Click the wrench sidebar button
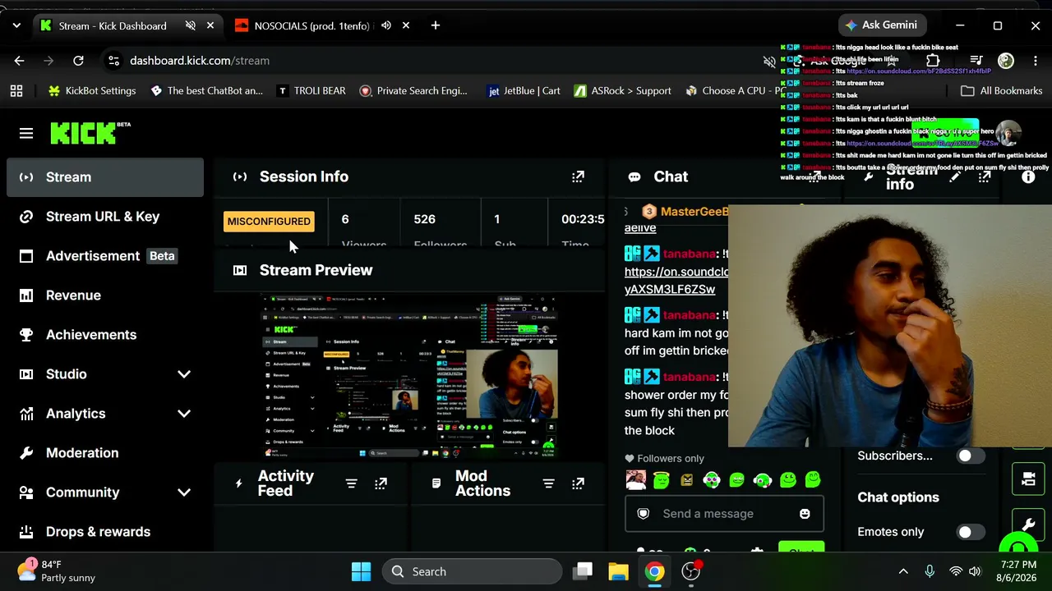The image size is (1052, 591). [x=1028, y=524]
